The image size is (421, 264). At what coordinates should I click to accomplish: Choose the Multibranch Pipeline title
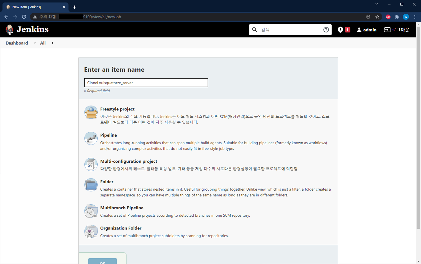(x=122, y=208)
